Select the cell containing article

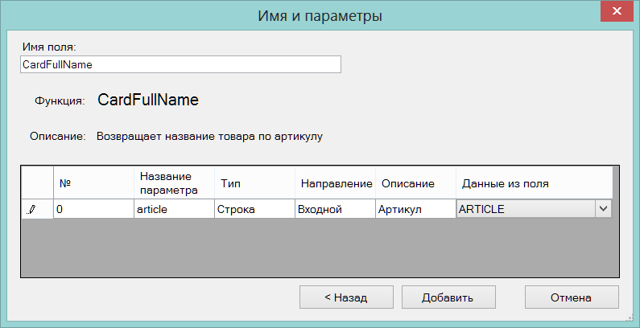click(174, 210)
